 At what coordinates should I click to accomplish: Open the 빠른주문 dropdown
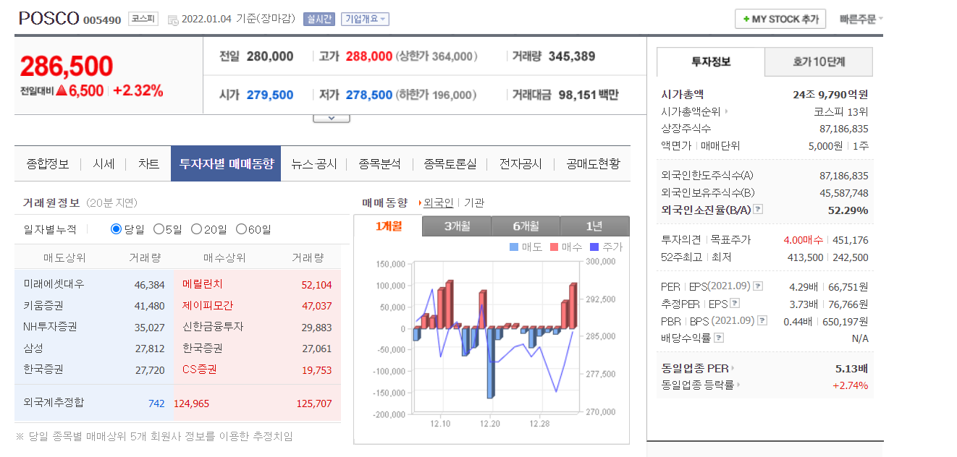(x=861, y=20)
